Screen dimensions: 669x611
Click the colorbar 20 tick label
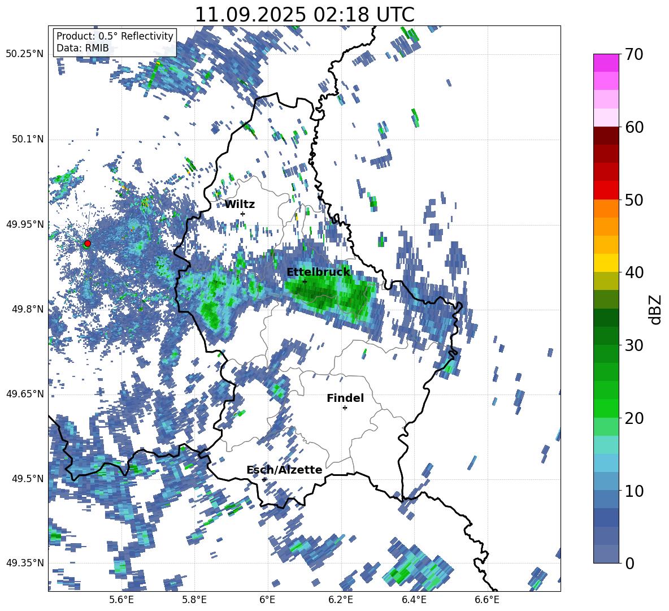click(634, 418)
